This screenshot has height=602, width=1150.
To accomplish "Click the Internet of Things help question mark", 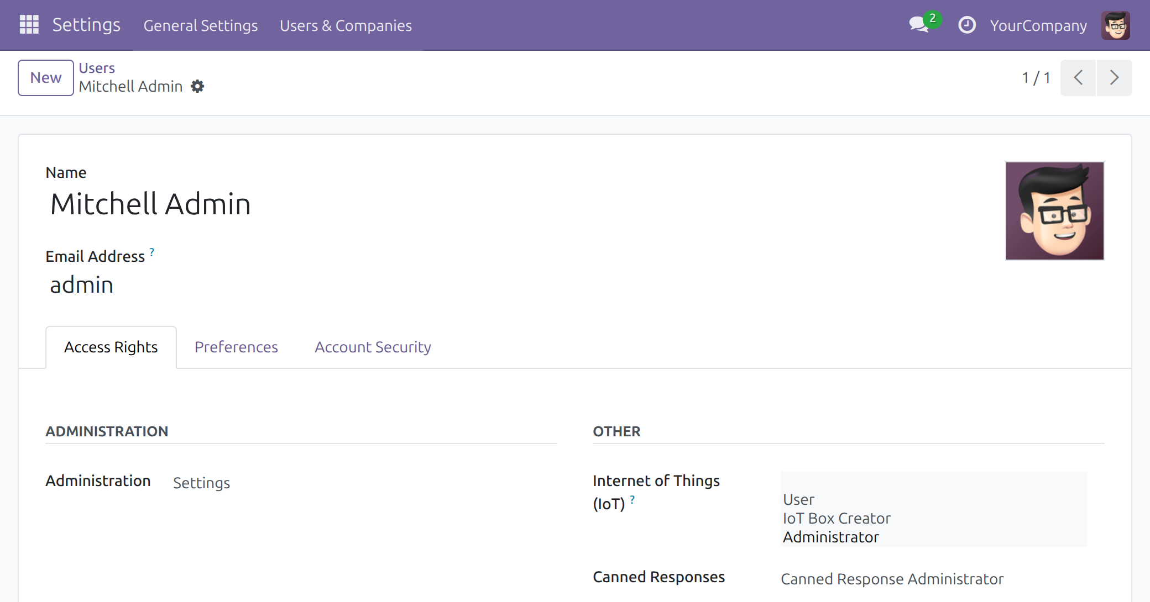I will [x=632, y=499].
